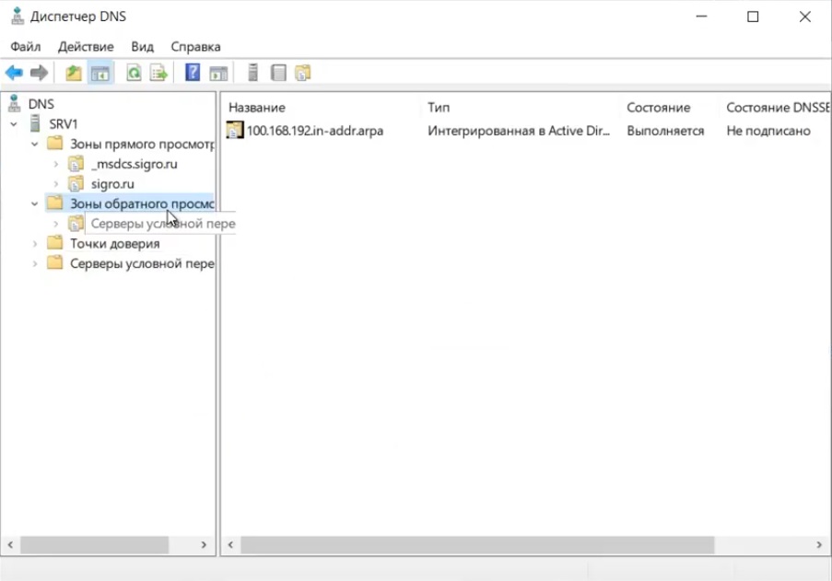This screenshot has width=832, height=581.
Task: Click the blue Back arrow in toolbar
Action: [x=14, y=73]
